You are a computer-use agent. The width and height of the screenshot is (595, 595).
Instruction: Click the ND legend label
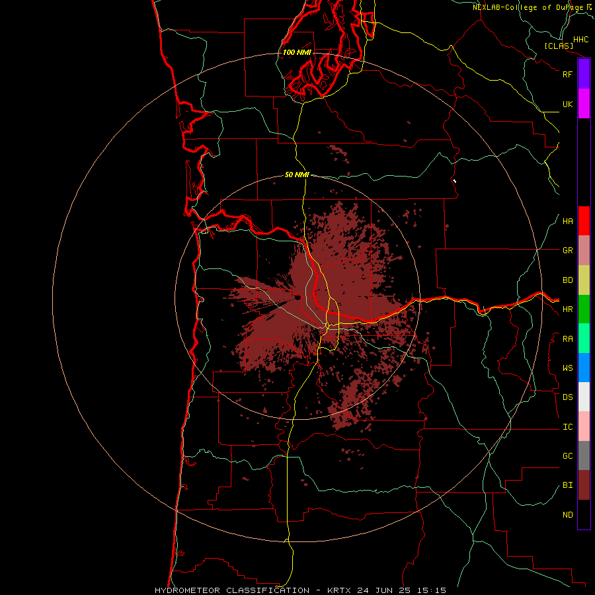click(x=567, y=514)
